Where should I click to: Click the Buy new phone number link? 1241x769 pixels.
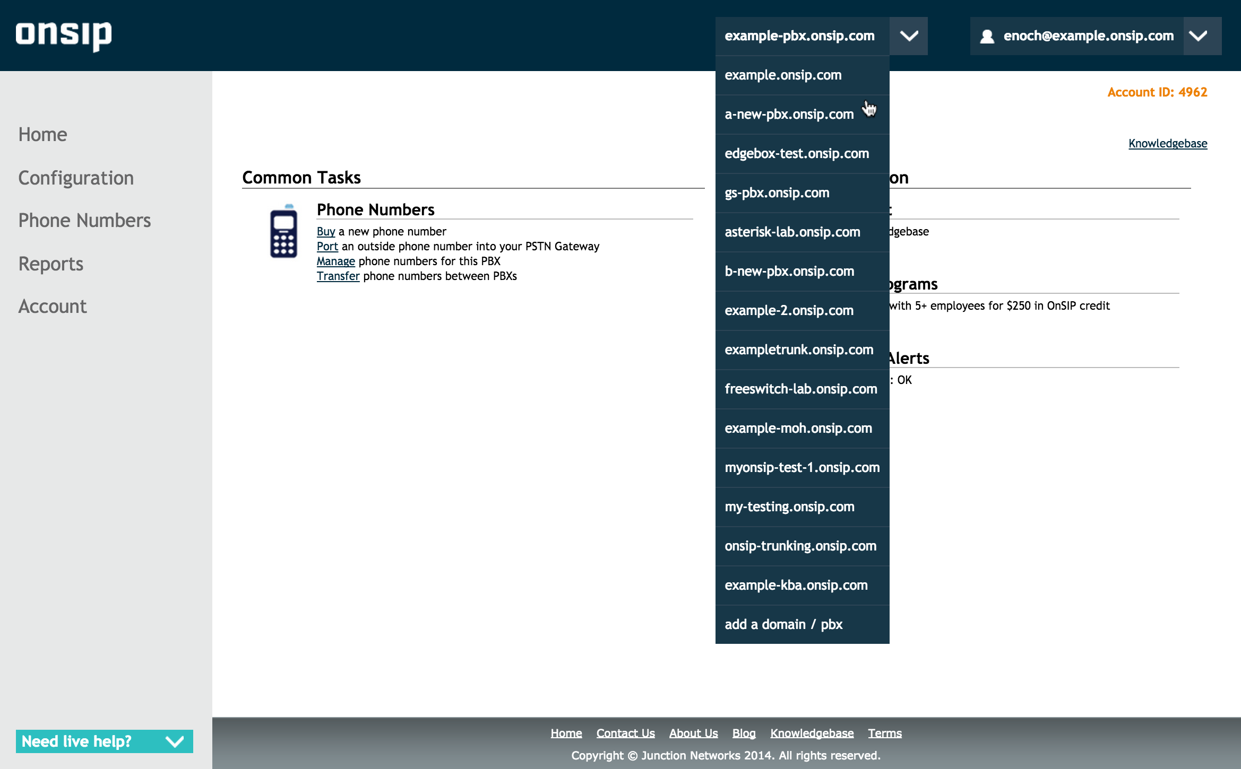coord(326,232)
